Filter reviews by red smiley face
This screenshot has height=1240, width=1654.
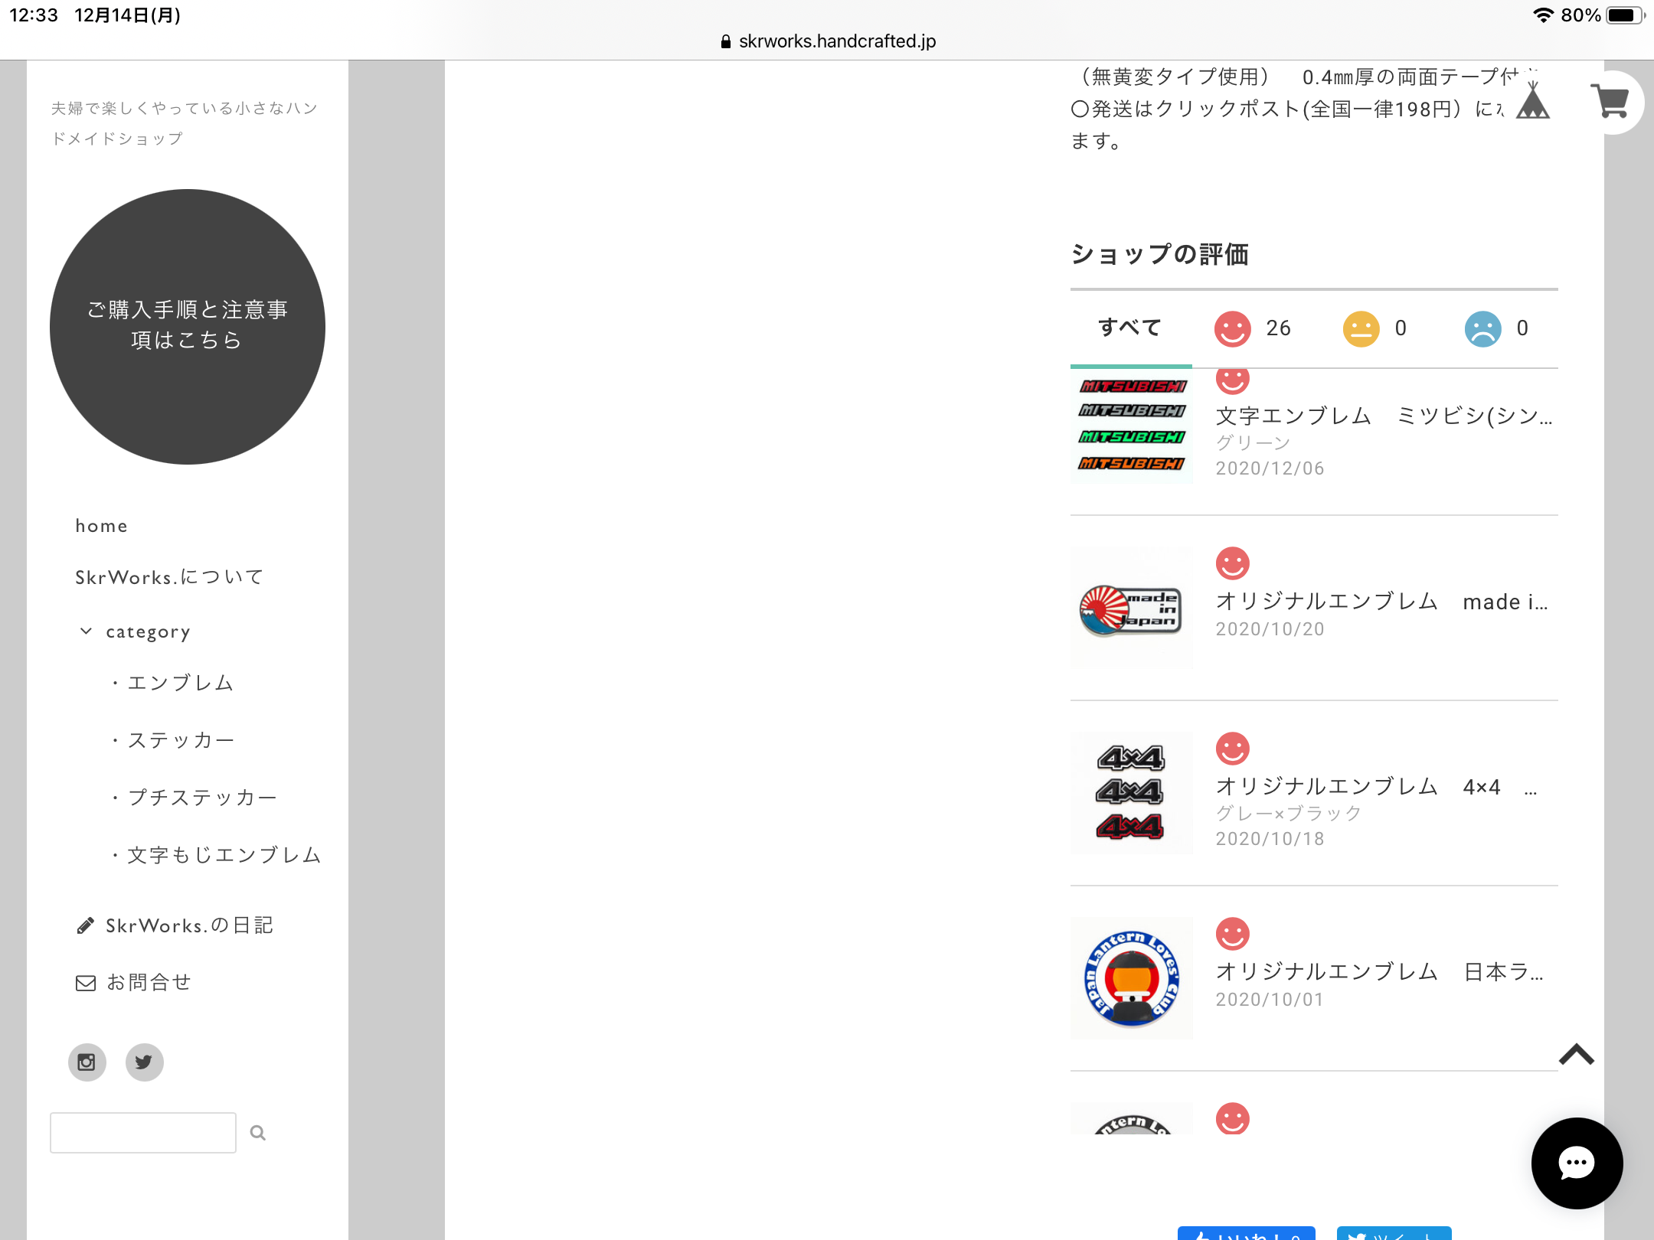coord(1232,328)
